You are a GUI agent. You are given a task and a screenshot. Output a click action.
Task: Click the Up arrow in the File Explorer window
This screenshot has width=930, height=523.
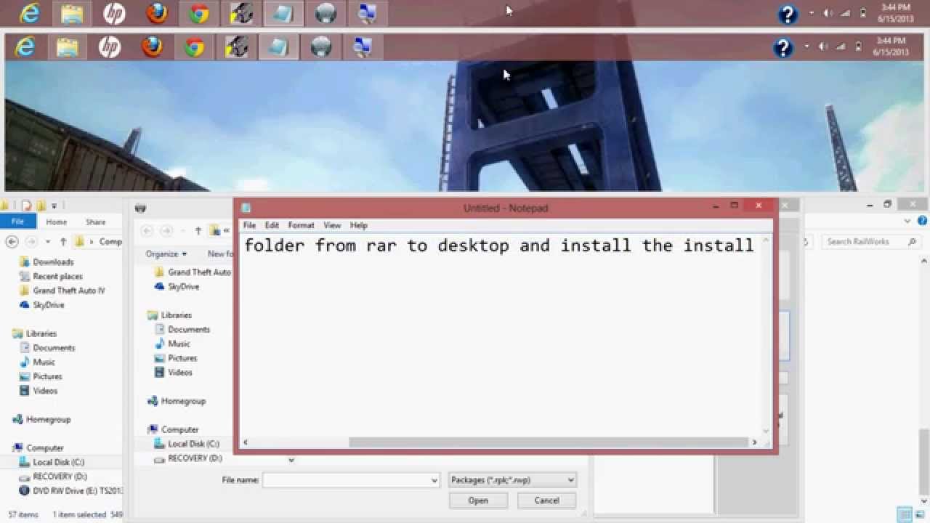[x=63, y=241]
